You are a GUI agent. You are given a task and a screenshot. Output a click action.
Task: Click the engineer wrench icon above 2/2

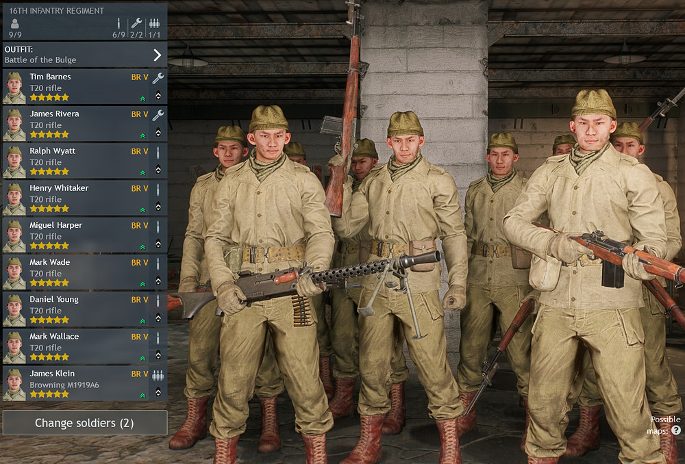(x=136, y=23)
